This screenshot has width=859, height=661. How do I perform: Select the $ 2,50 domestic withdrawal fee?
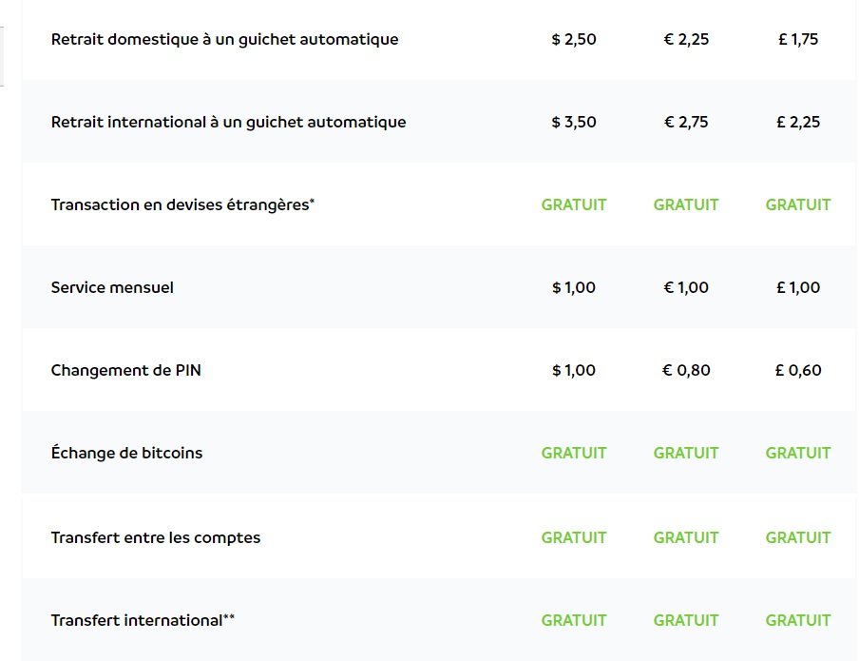[574, 40]
